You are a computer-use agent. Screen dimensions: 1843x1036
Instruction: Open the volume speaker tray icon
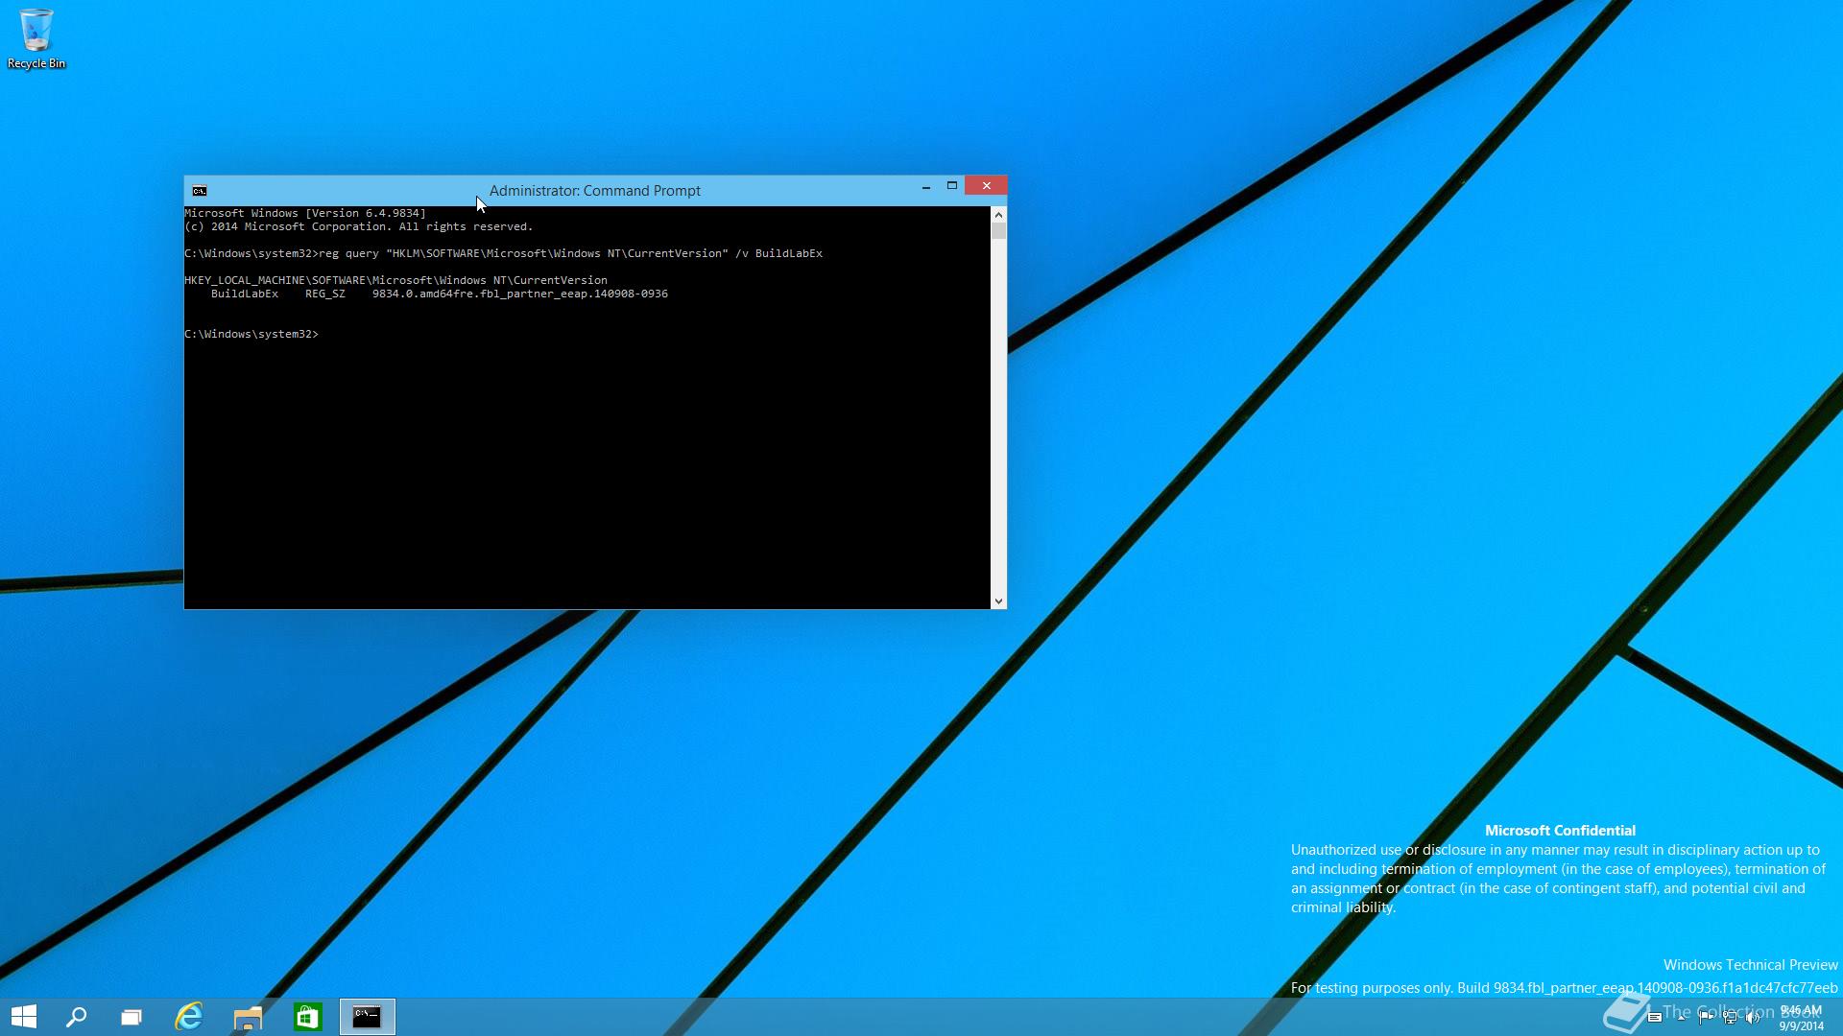1753,1017
